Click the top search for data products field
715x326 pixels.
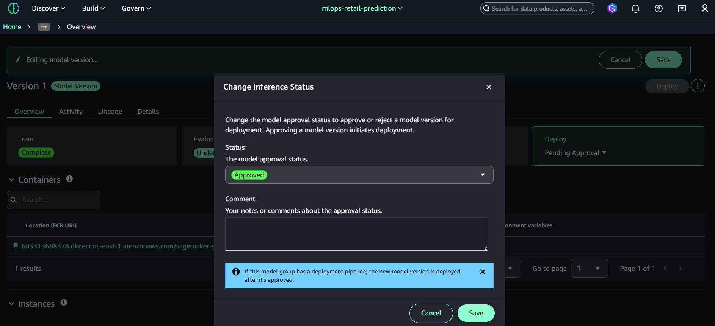point(537,8)
